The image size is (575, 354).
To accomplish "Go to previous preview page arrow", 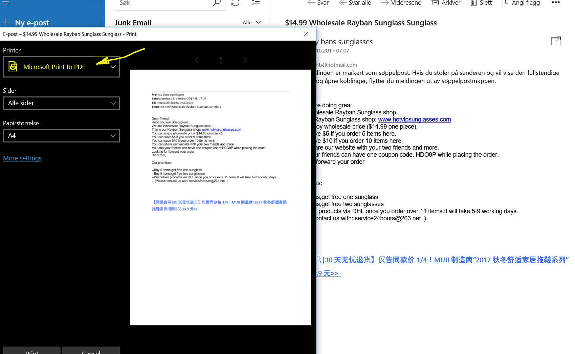I will tap(196, 60).
